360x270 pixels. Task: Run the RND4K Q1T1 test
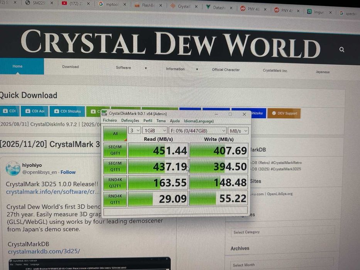(x=115, y=199)
